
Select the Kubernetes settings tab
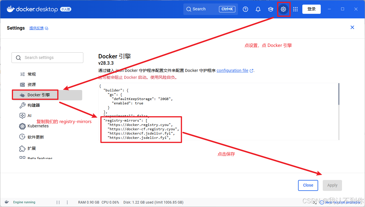[47, 126]
